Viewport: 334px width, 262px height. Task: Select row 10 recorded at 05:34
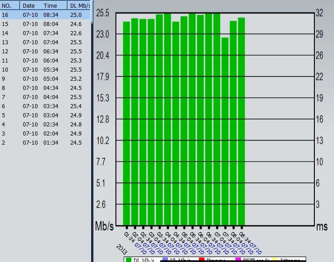pyautogui.click(x=45, y=70)
